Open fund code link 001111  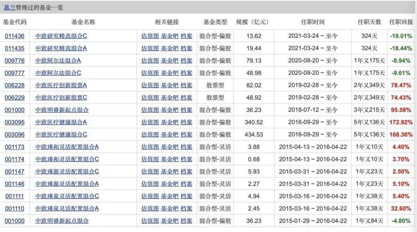[15, 197]
